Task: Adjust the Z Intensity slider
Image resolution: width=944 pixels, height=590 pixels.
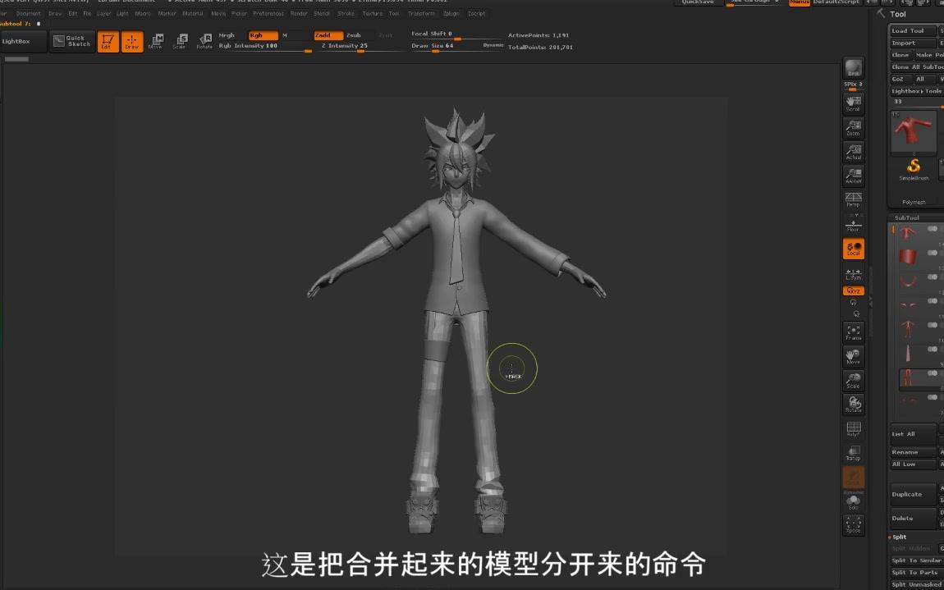Action: [x=360, y=46]
